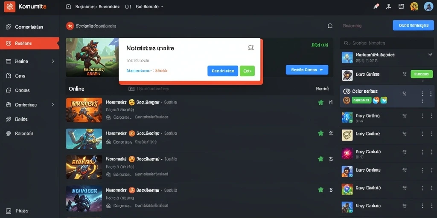Screen dimensions: 437x218
Task: Open the Cans sidebar item
Action: [29, 76]
